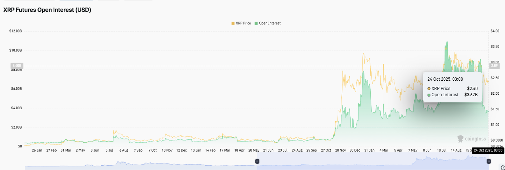The image size is (505, 170).
Task: Click the green Open Interest legend swatch
Action: tap(256, 23)
